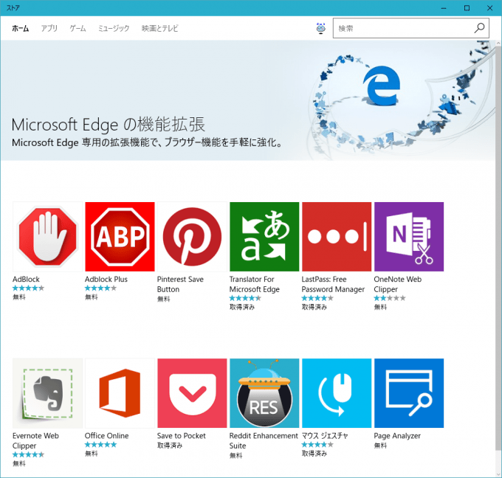502x478 pixels.
Task: Open the Pinterest Save Button icon
Action: point(192,237)
